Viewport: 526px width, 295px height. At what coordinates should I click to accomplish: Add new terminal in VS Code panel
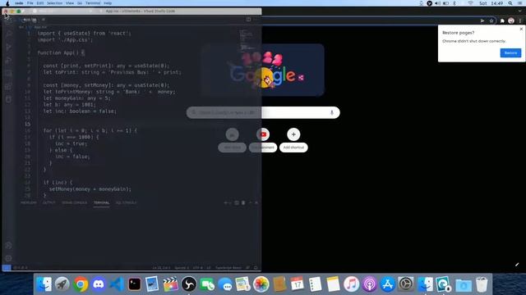227,202
